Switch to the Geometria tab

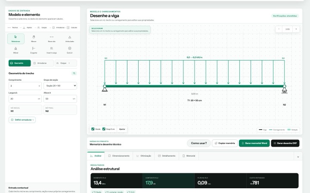coord(19,63)
